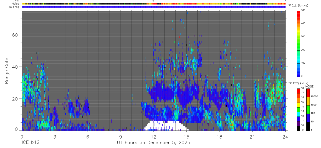Pick yellow NOISE swatch between 1000 and 10000
Viewport: 321px width, 148px height.
pyautogui.click(x=308, y=101)
